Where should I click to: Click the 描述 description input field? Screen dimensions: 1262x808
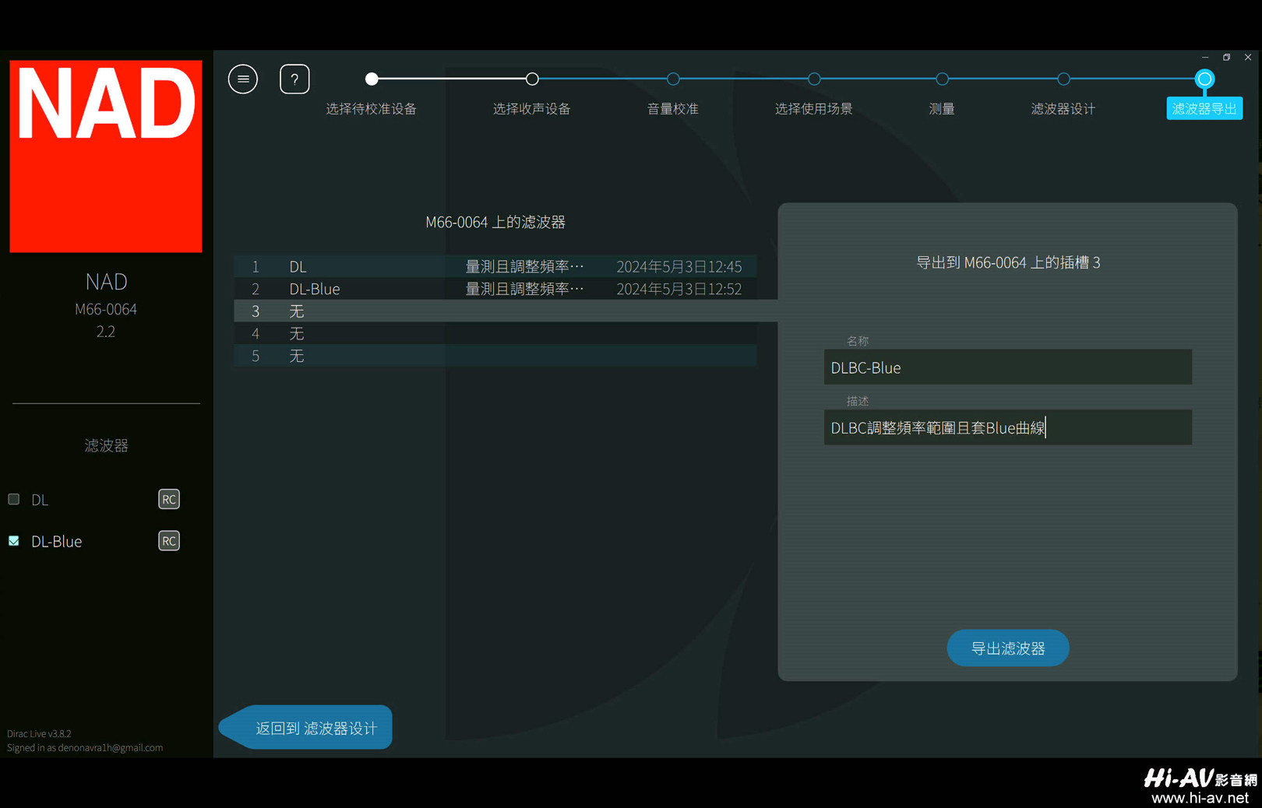pos(1008,427)
